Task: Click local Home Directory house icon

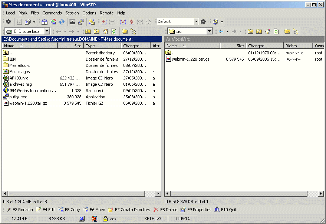Action: [x=105, y=31]
